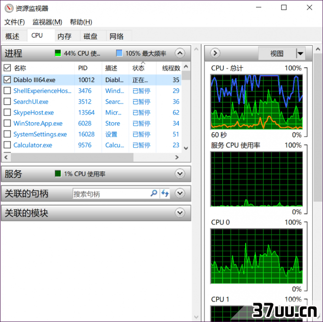Image resolution: width=323 pixels, height=322 pixels.
Task: Click right pane vertical scrollbar thumb
Action: [x=318, y=127]
